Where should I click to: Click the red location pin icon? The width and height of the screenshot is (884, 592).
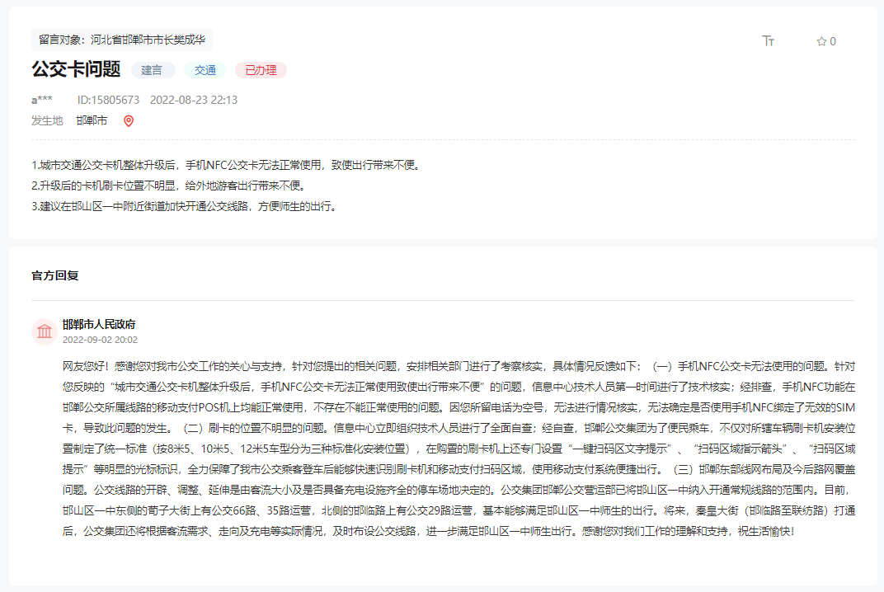pos(129,120)
